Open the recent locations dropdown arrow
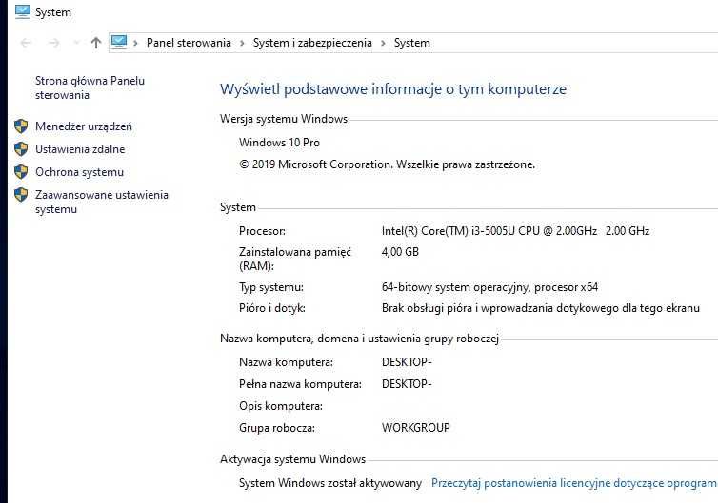 click(74, 44)
